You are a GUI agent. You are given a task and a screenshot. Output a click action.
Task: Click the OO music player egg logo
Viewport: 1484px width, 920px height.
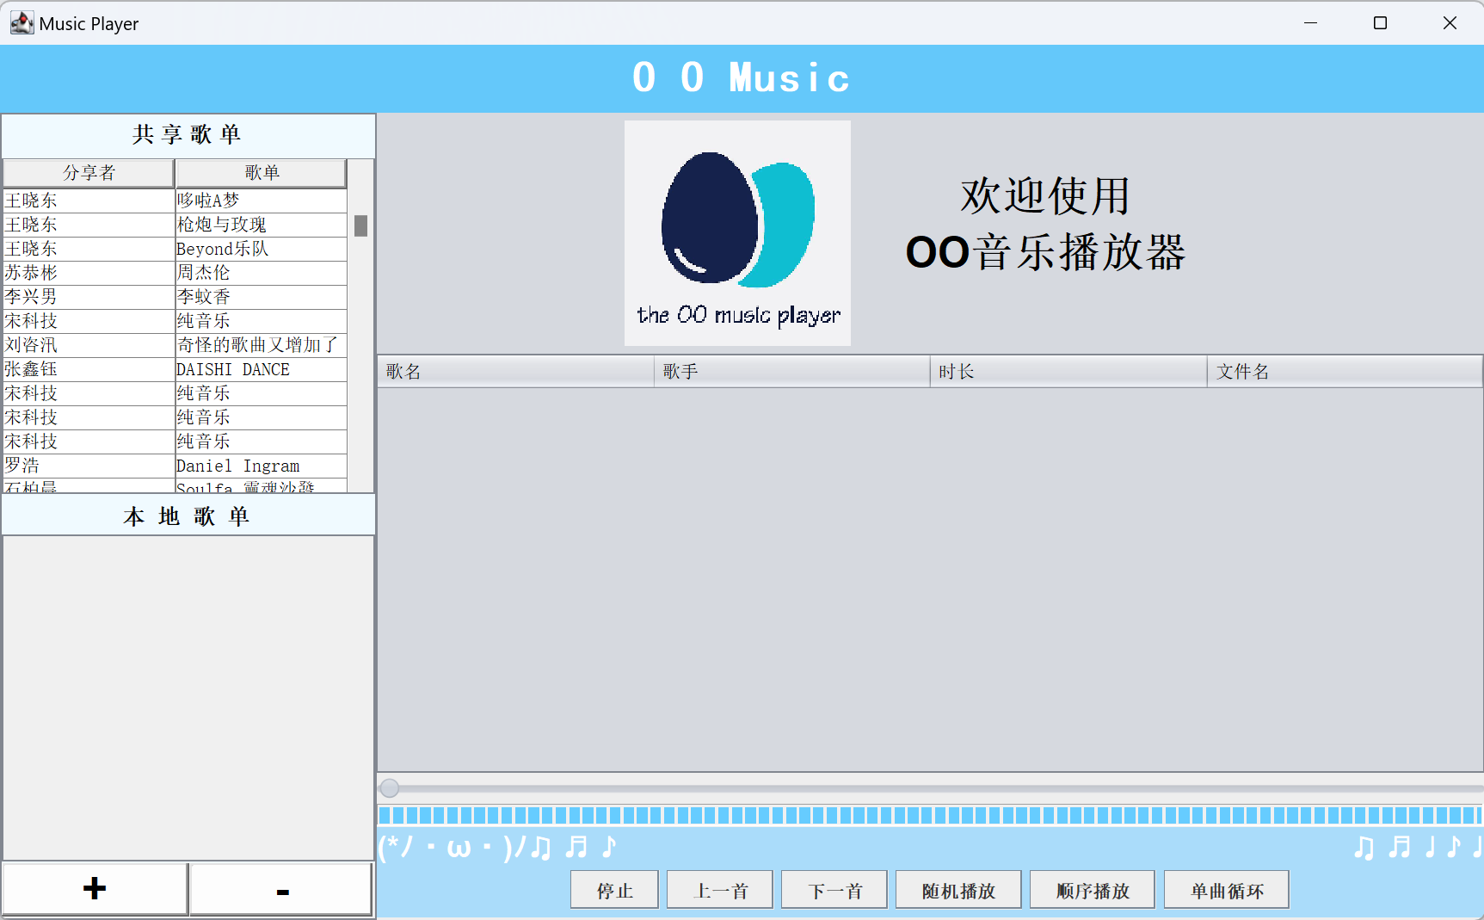(737, 232)
